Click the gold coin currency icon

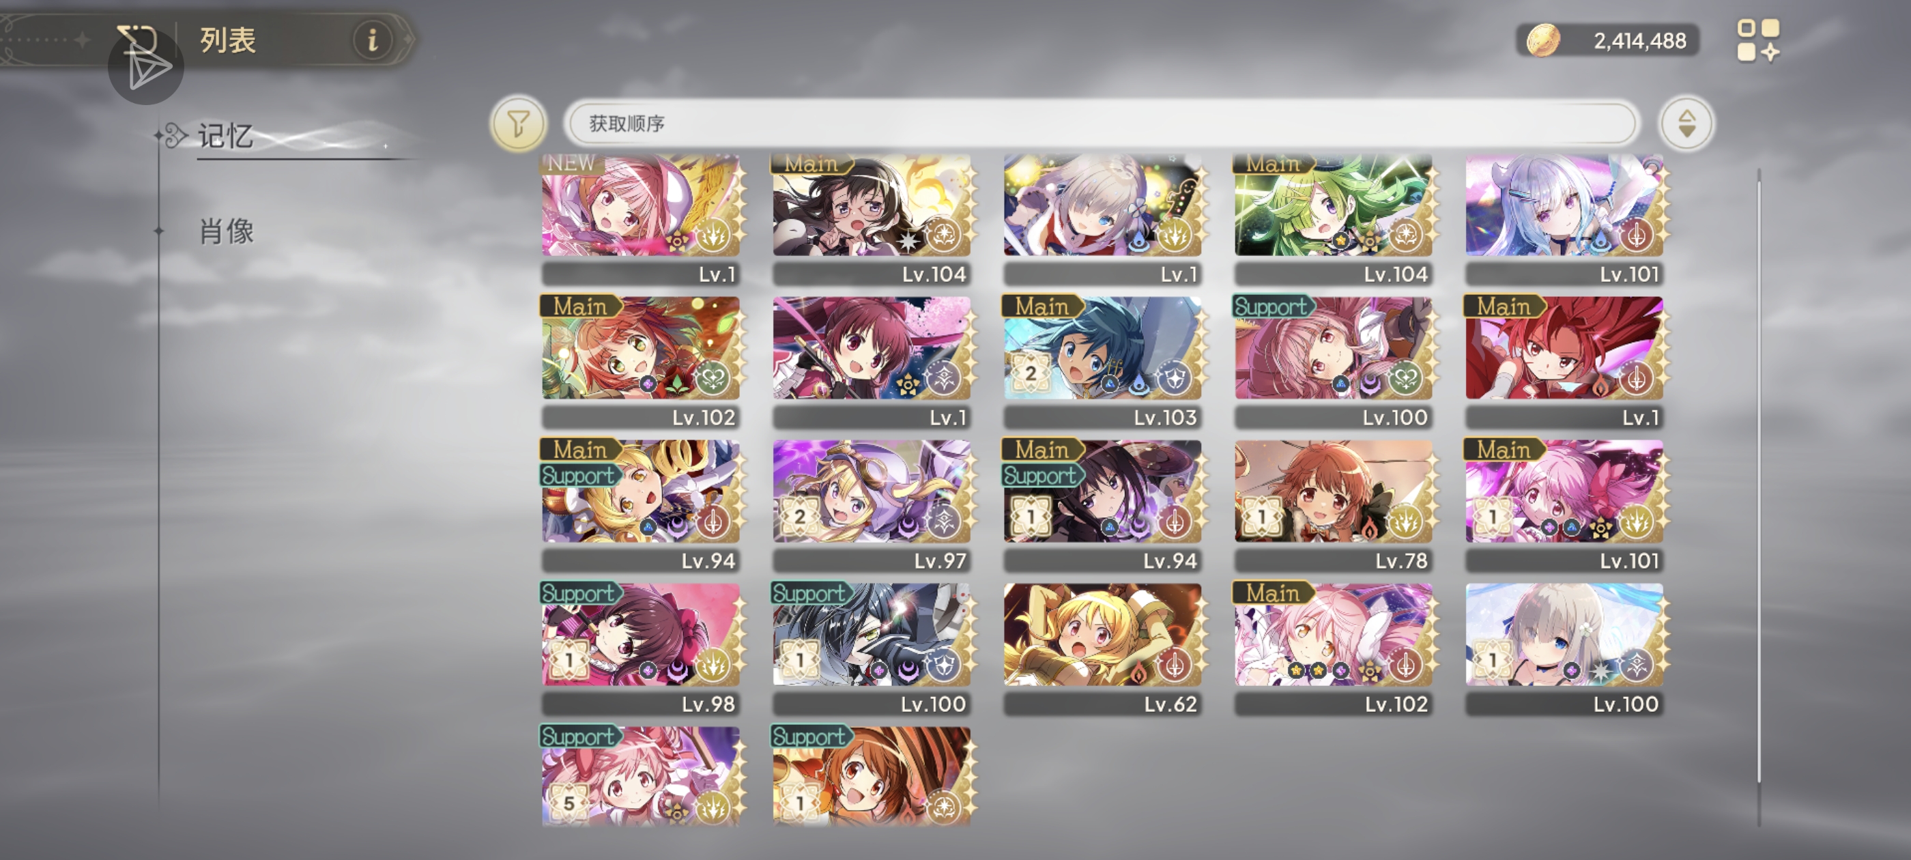[x=1543, y=40]
